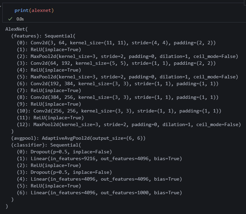Click the AdaptiveAvgPool2d avgpool line
Viewport: 246px width, 214px height.
click(78, 138)
